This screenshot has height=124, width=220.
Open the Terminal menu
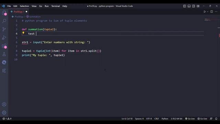click(x=55, y=6)
